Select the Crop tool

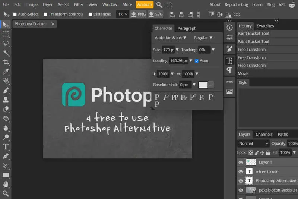tap(6, 62)
